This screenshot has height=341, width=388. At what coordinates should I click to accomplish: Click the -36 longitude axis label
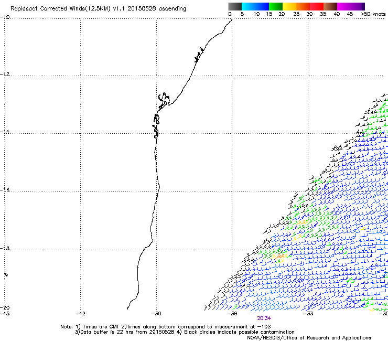[x=232, y=314]
